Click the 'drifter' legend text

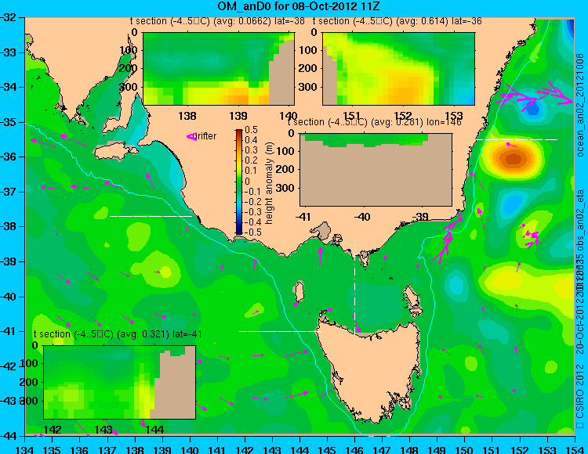(206, 136)
